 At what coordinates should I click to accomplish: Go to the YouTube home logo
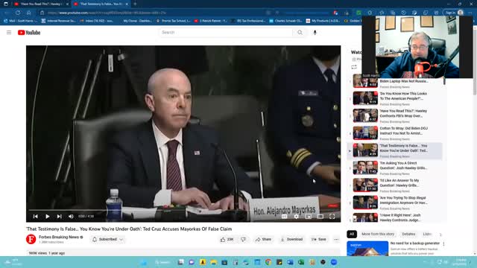coord(29,33)
